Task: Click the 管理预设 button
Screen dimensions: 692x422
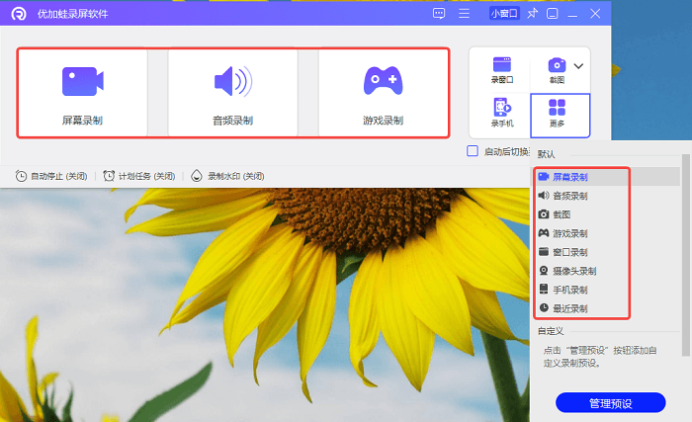Action: (x=610, y=403)
